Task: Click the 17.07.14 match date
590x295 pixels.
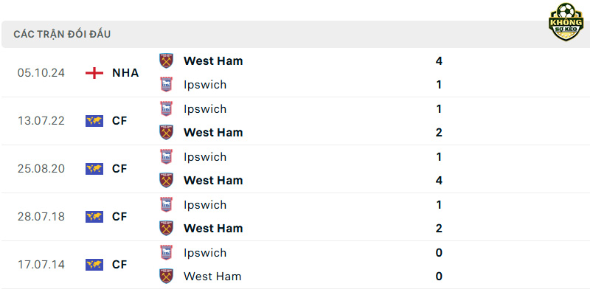Action: (x=41, y=265)
